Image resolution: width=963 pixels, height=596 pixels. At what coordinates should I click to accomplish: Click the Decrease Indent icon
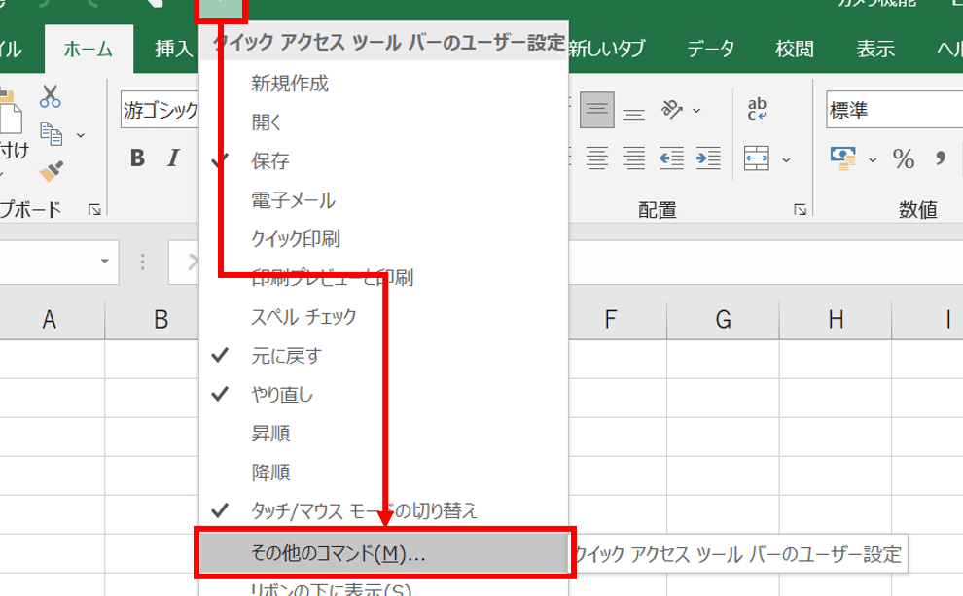[x=671, y=158]
